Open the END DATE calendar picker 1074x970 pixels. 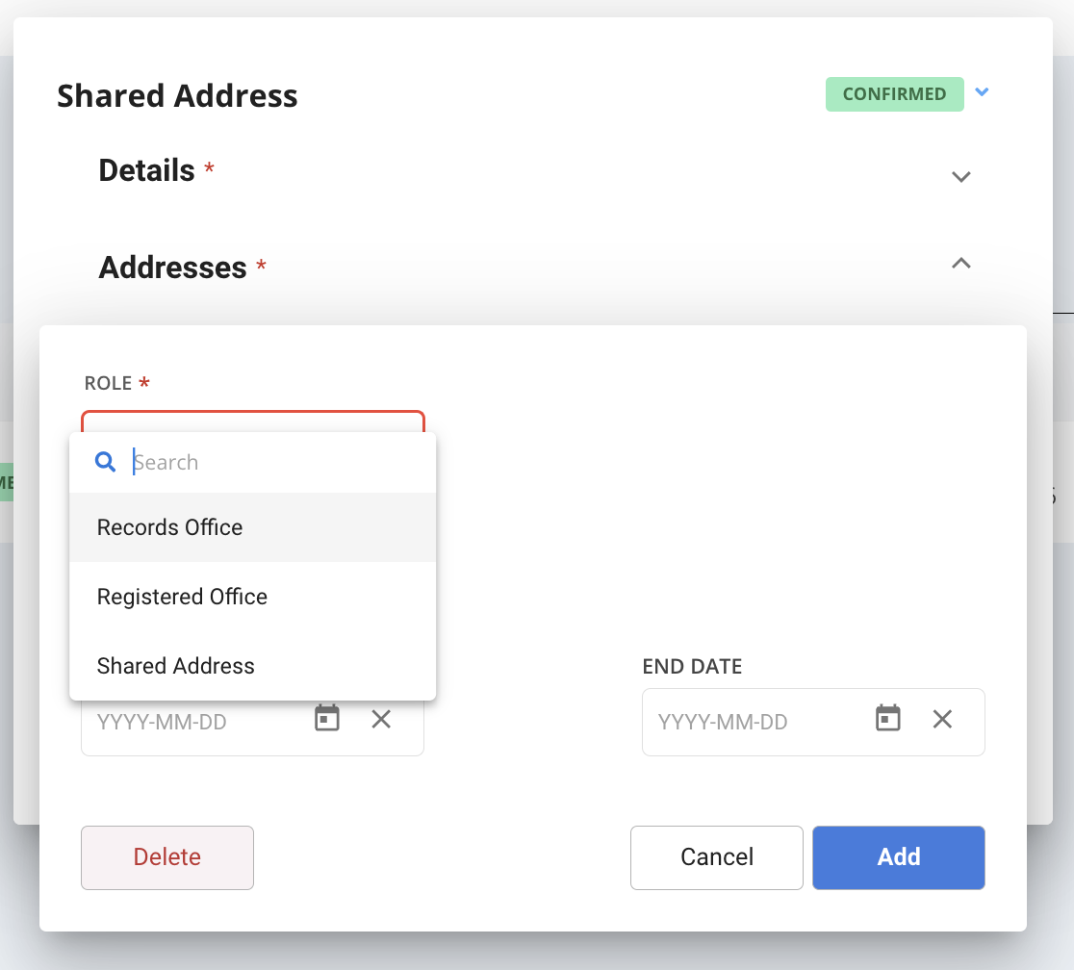[x=887, y=718]
